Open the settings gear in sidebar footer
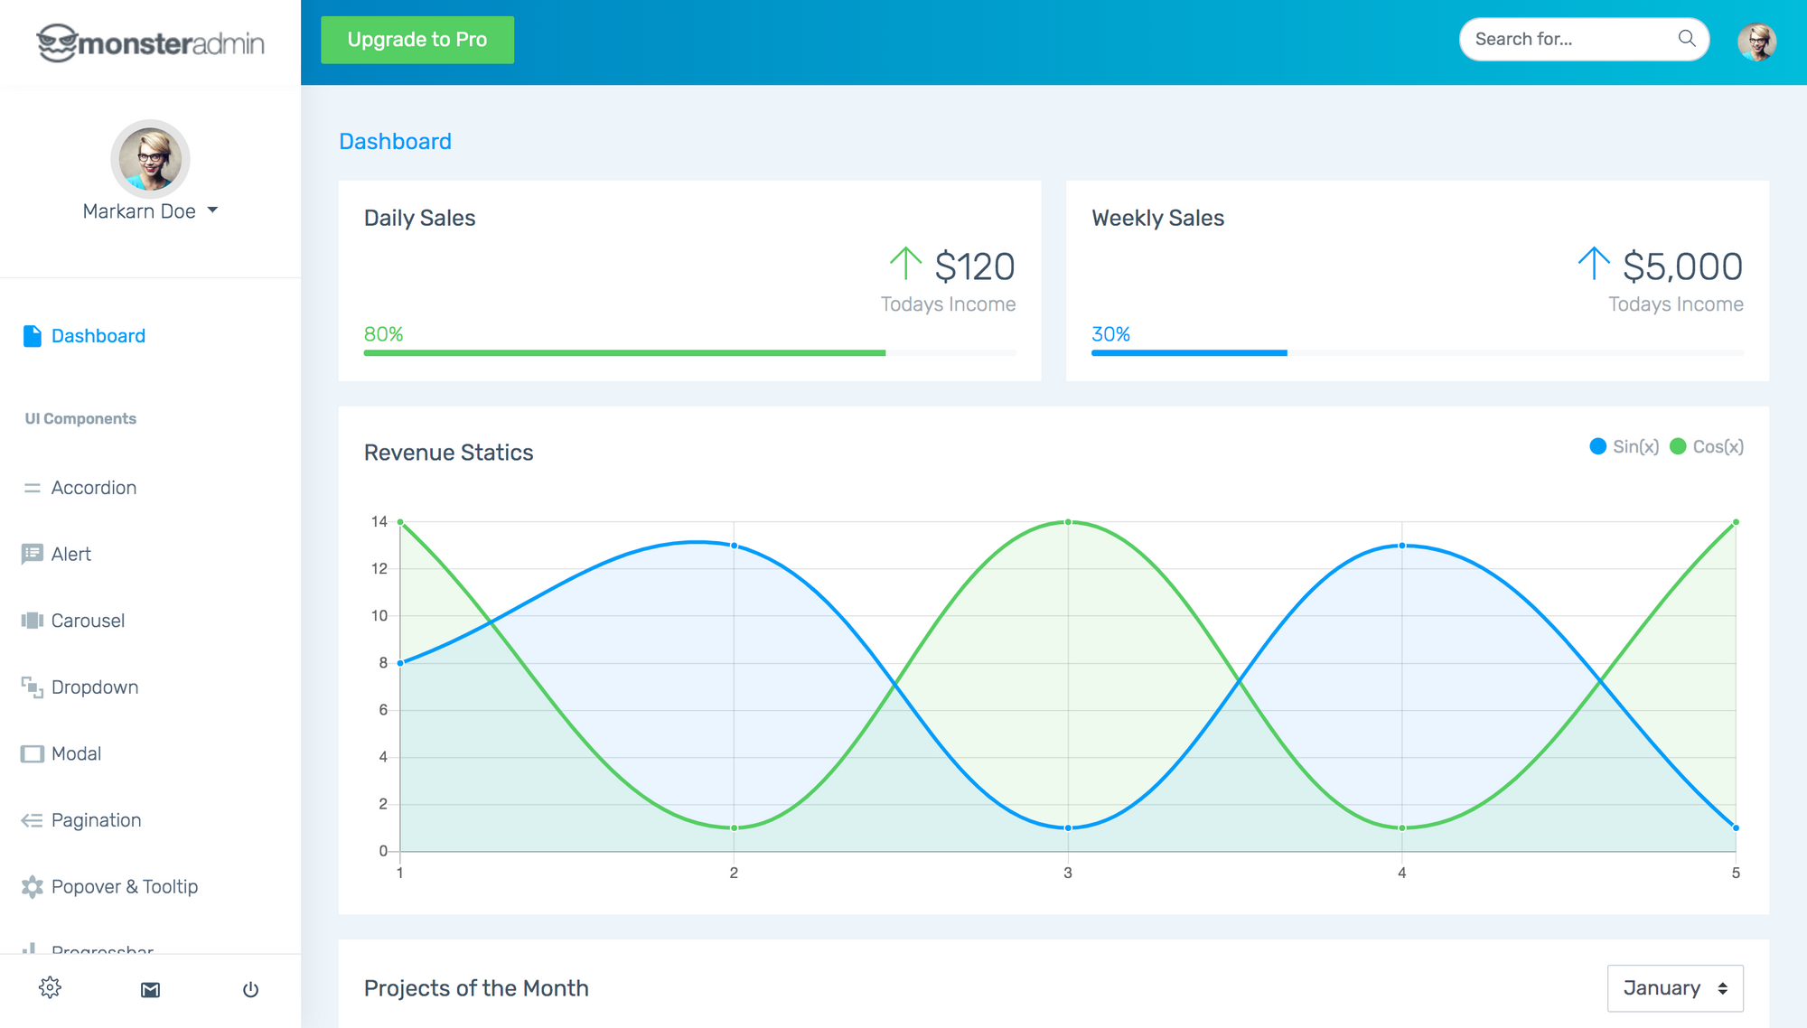This screenshot has width=1807, height=1028. click(50, 987)
